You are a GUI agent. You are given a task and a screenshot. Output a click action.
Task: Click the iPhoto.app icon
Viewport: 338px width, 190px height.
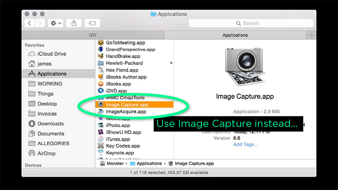101,125
